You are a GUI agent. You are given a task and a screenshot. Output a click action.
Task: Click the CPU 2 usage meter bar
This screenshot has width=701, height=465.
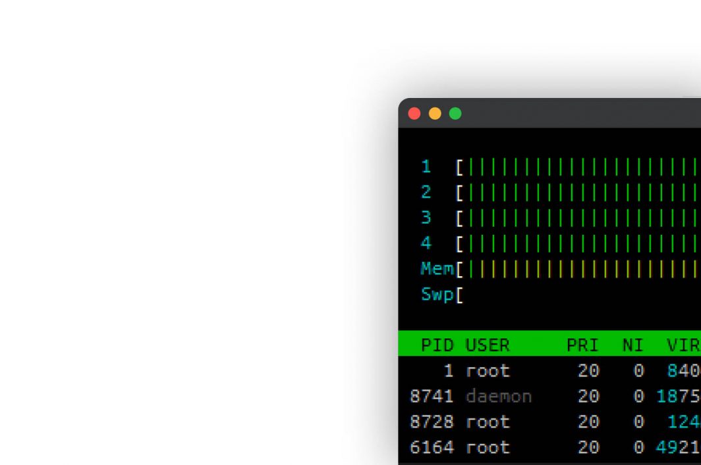pos(580,193)
